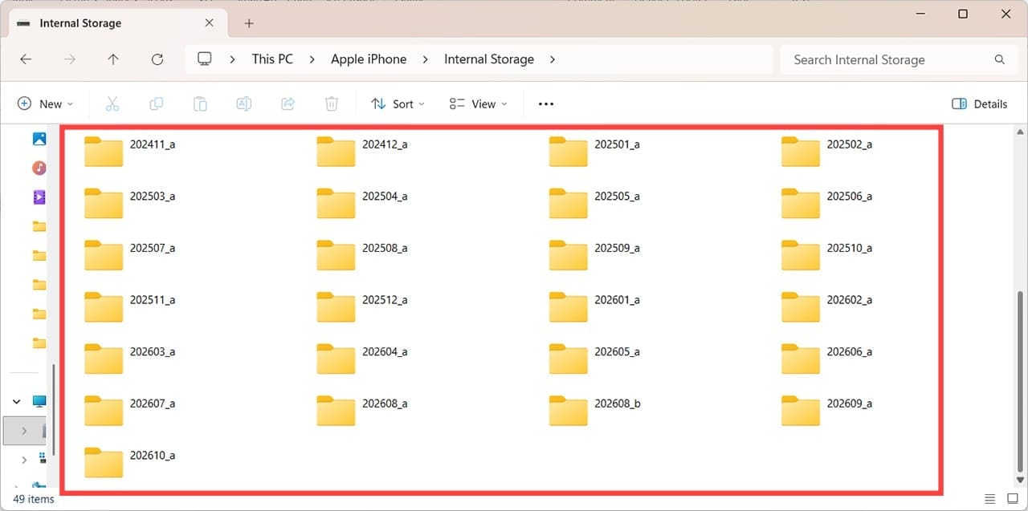The height and width of the screenshot is (511, 1028).
Task: Go up one folder level
Action: click(113, 59)
